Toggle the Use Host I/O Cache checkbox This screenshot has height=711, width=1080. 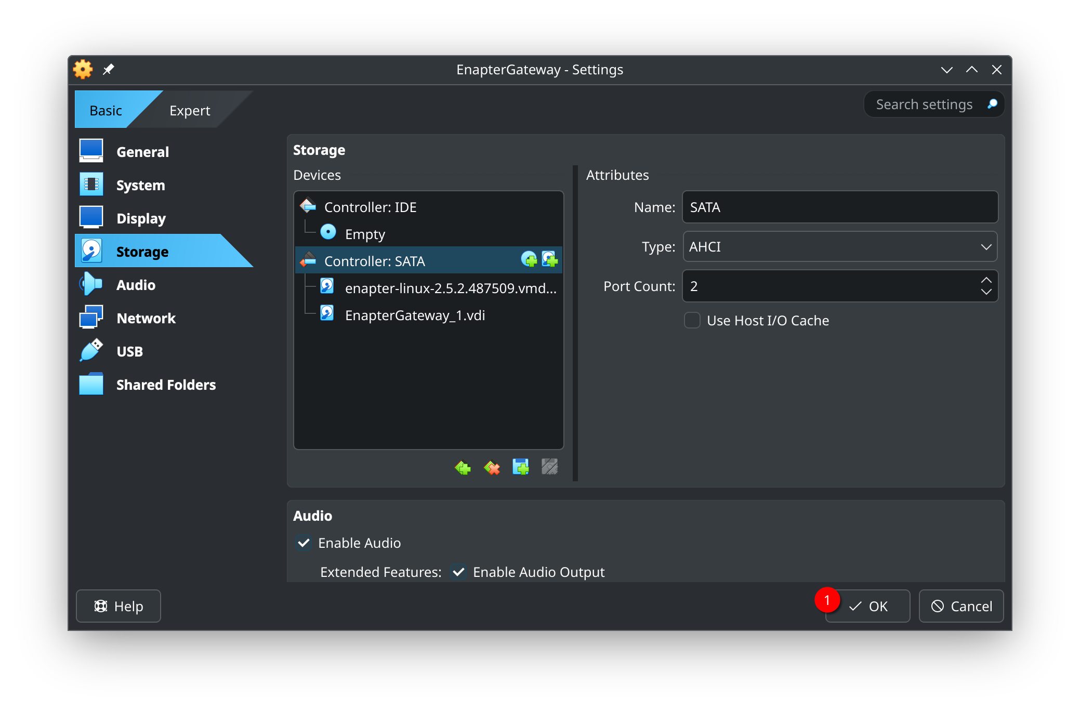[x=692, y=321]
